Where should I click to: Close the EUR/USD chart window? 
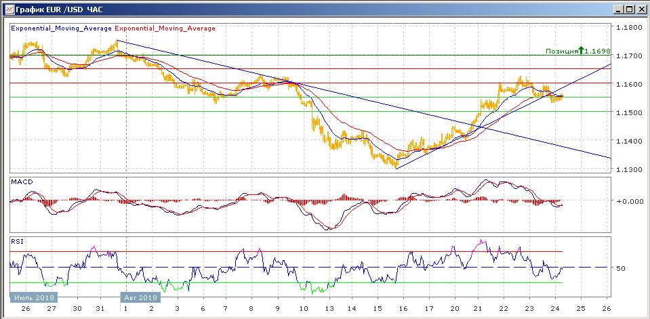pyautogui.click(x=641, y=8)
